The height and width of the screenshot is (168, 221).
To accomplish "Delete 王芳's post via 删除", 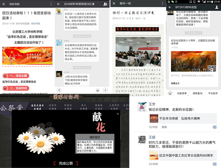I will point(165,127).
